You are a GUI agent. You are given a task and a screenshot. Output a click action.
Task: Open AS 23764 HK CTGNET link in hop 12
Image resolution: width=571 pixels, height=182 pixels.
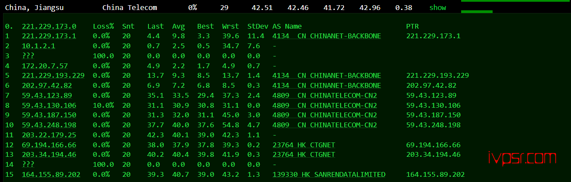pos(304,145)
